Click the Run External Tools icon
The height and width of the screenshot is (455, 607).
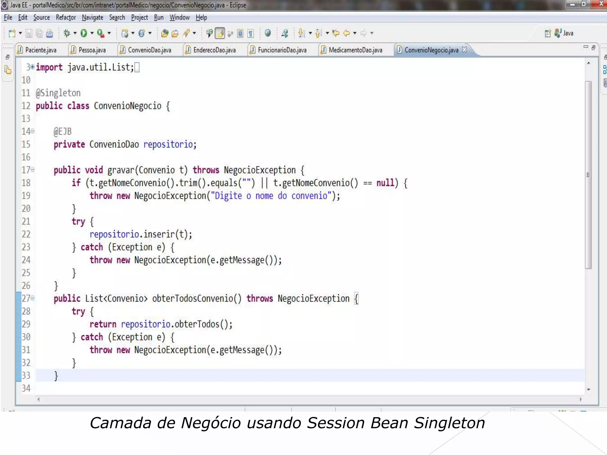[x=101, y=33]
